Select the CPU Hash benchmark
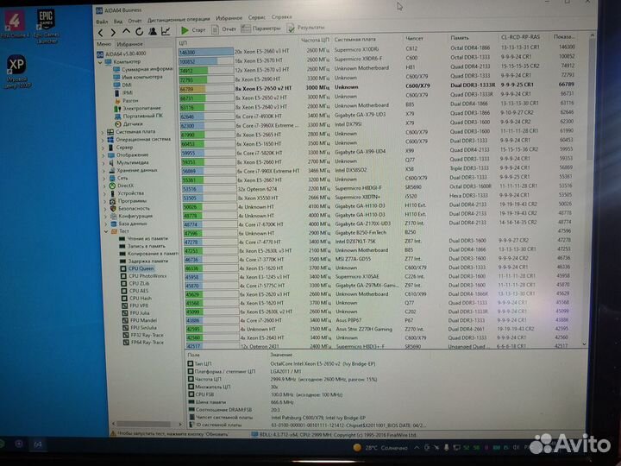The image size is (621, 466). point(136,299)
